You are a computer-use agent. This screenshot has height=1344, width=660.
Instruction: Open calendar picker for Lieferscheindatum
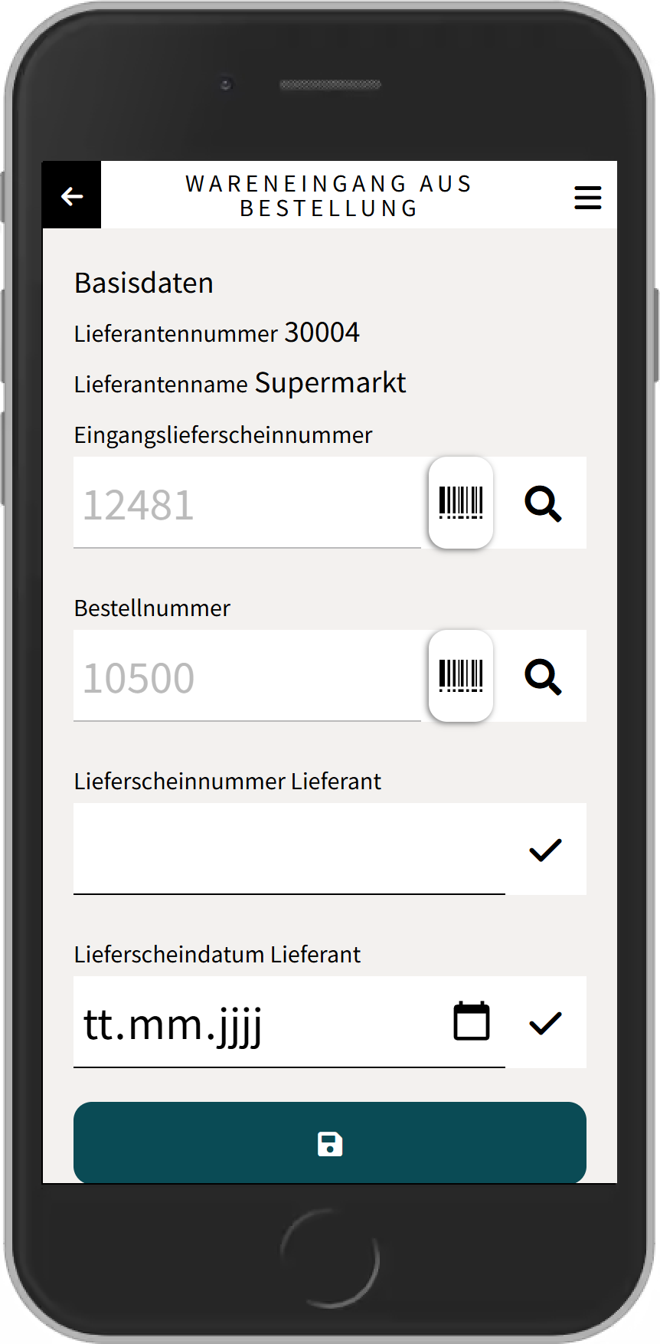point(472,1021)
